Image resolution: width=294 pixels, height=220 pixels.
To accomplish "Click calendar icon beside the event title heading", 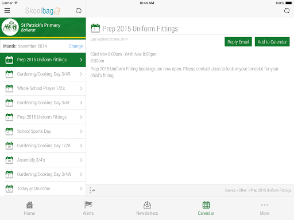I will (x=95, y=28).
